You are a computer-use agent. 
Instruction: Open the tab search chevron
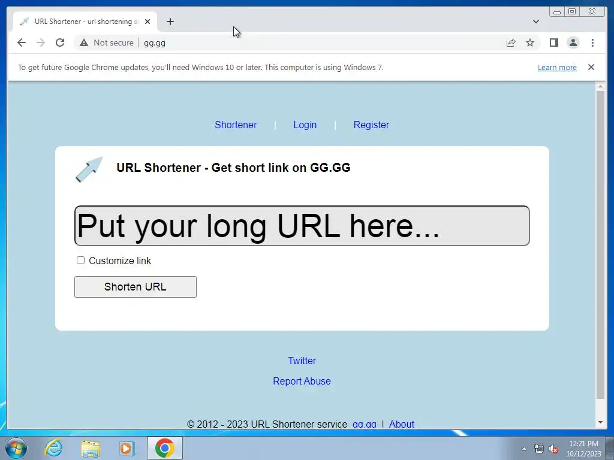pos(535,22)
